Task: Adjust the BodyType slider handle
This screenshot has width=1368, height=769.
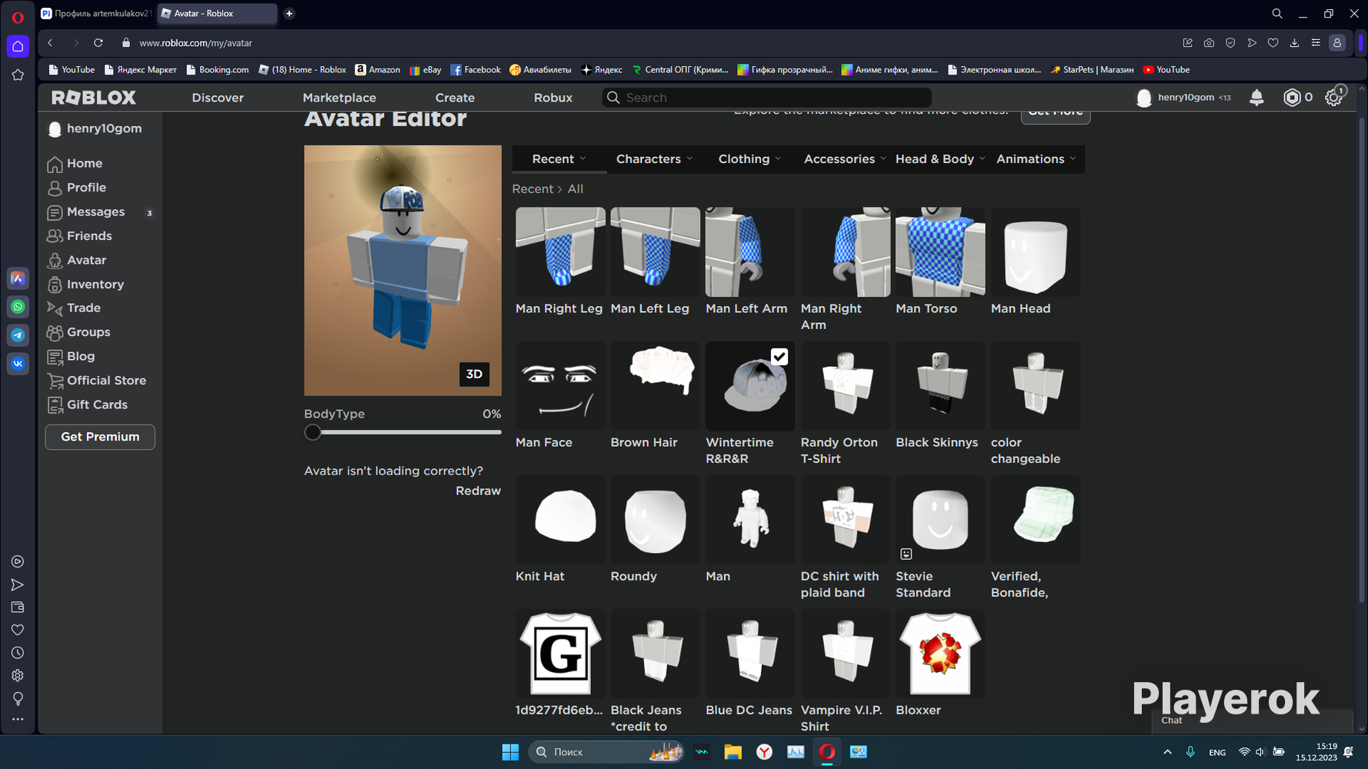Action: pyautogui.click(x=312, y=432)
